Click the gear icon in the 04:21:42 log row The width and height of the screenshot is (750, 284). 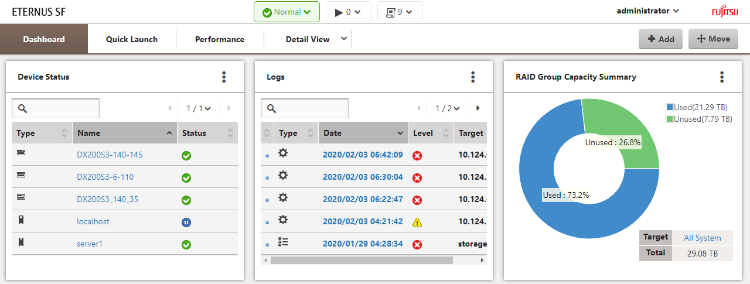(283, 220)
